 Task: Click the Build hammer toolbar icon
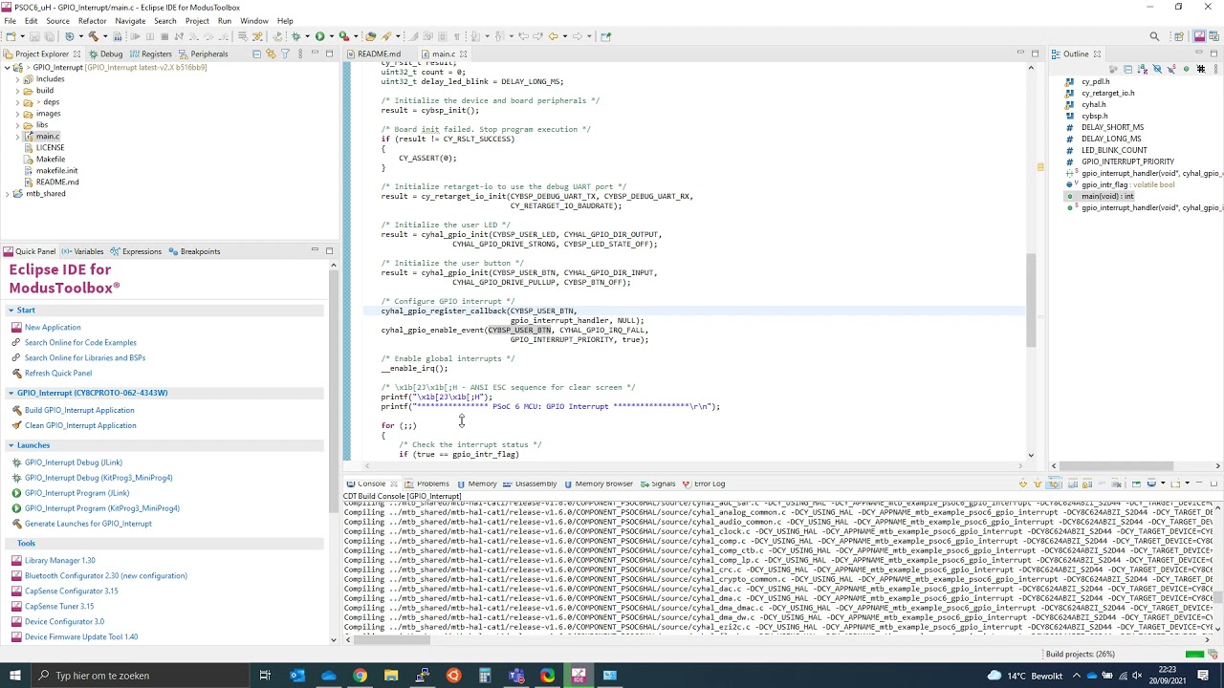click(x=93, y=36)
